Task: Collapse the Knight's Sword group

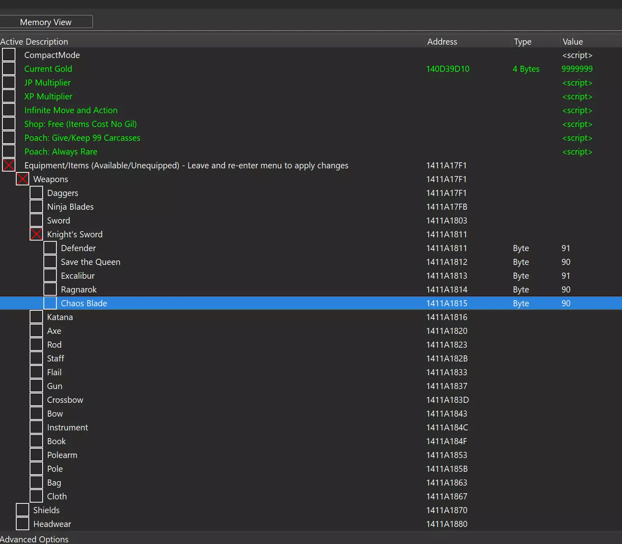Action: pyautogui.click(x=37, y=234)
